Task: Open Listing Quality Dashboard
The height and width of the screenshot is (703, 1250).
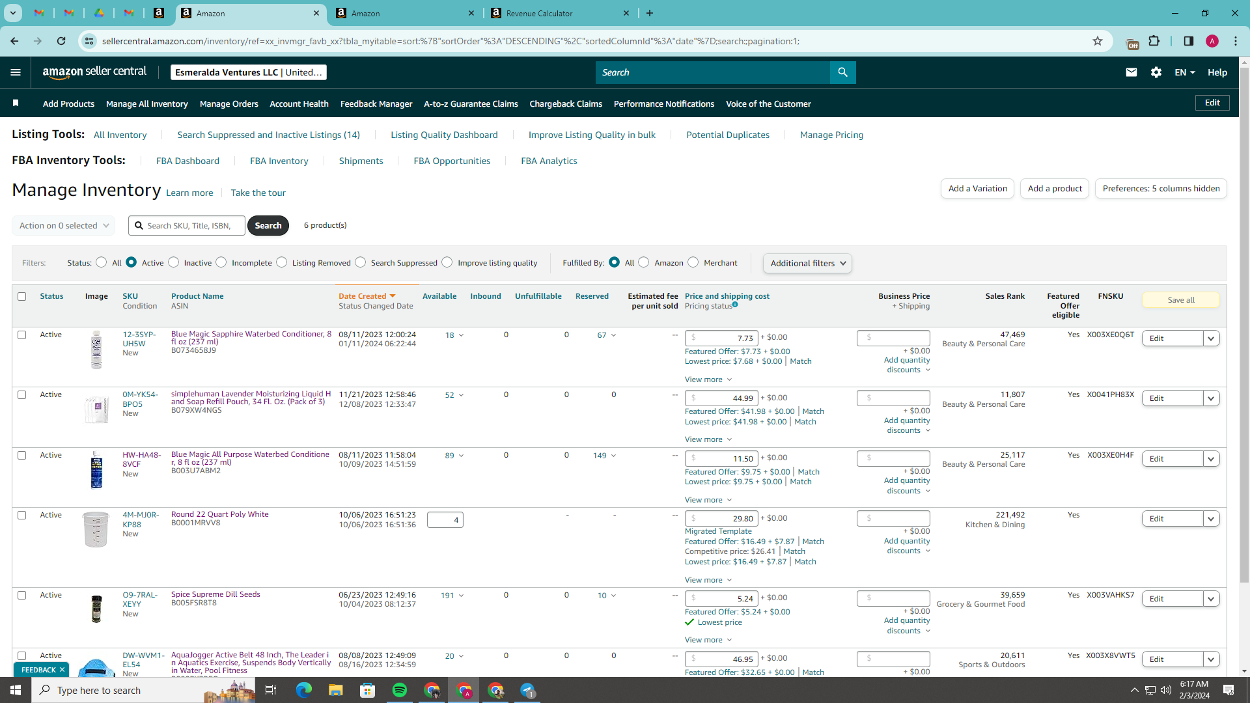Action: tap(444, 135)
